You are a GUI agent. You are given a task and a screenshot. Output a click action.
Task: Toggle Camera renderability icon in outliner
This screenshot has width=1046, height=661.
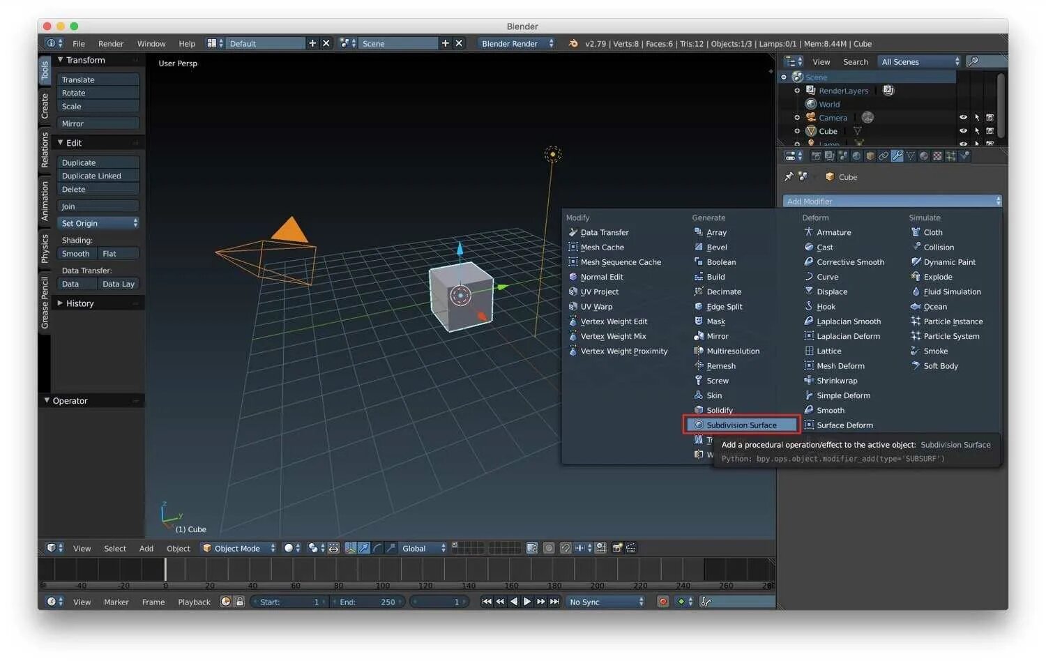pos(990,118)
